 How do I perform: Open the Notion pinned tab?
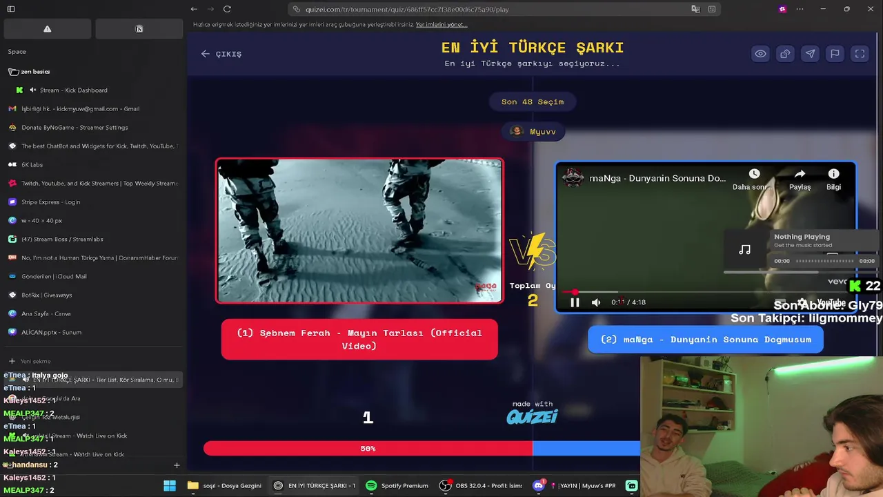coord(139,29)
